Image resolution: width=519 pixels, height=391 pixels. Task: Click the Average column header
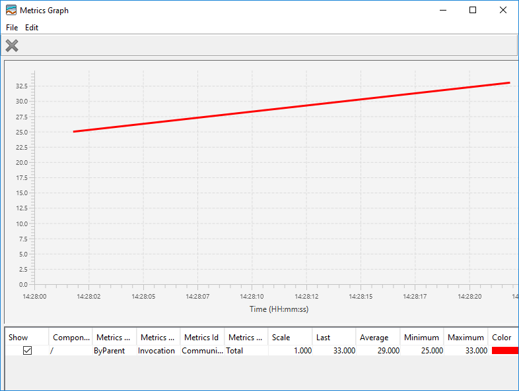click(x=374, y=338)
